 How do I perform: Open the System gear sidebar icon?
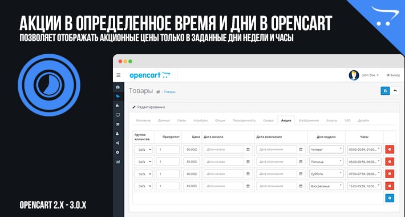coord(118,152)
